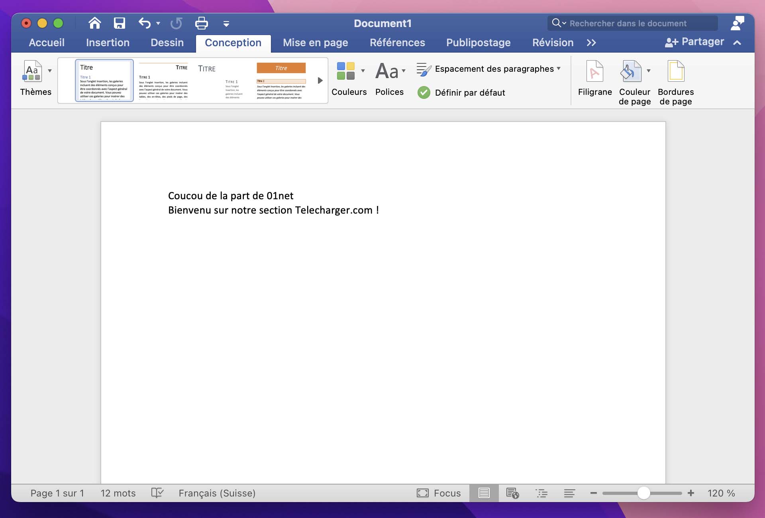Open the spelling check book icon
765x518 pixels.
pos(157,493)
